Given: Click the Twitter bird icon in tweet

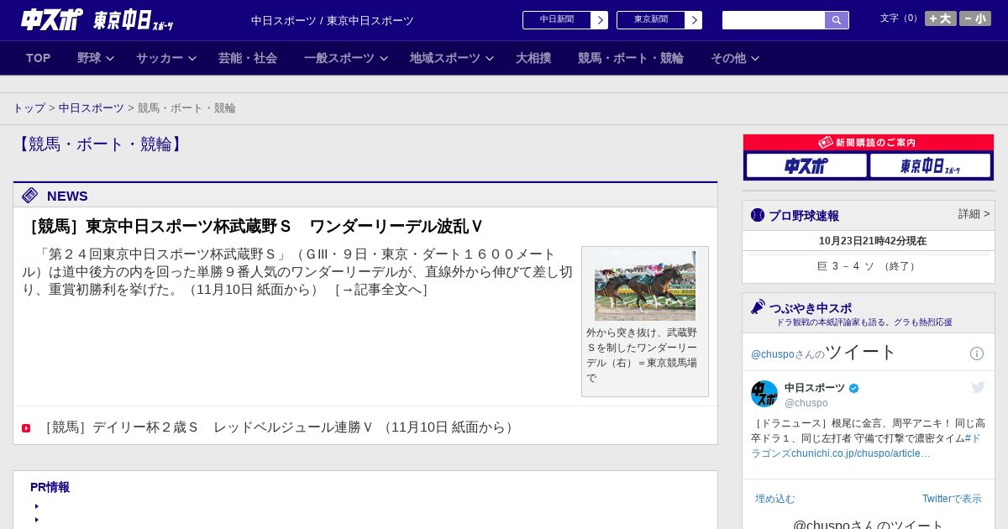Looking at the screenshot, I should pyautogui.click(x=978, y=387).
